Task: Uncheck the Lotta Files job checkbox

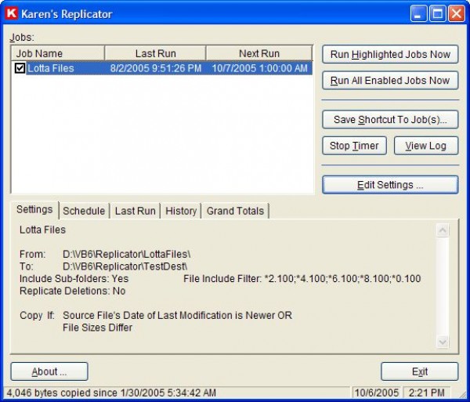Action: point(20,68)
